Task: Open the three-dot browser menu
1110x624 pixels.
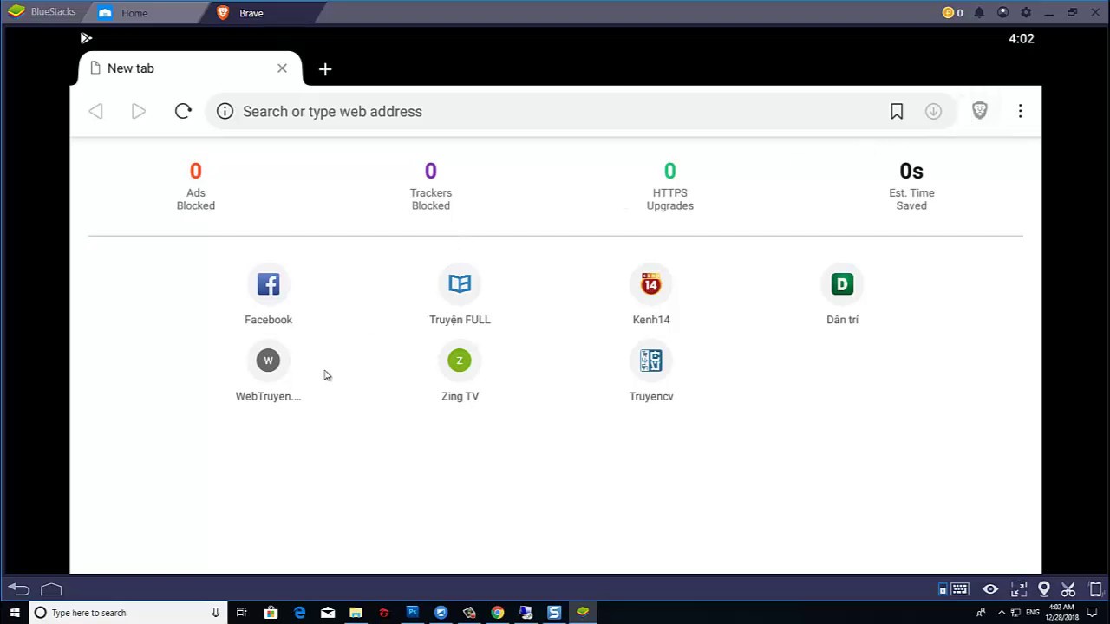Action: pos(1021,111)
